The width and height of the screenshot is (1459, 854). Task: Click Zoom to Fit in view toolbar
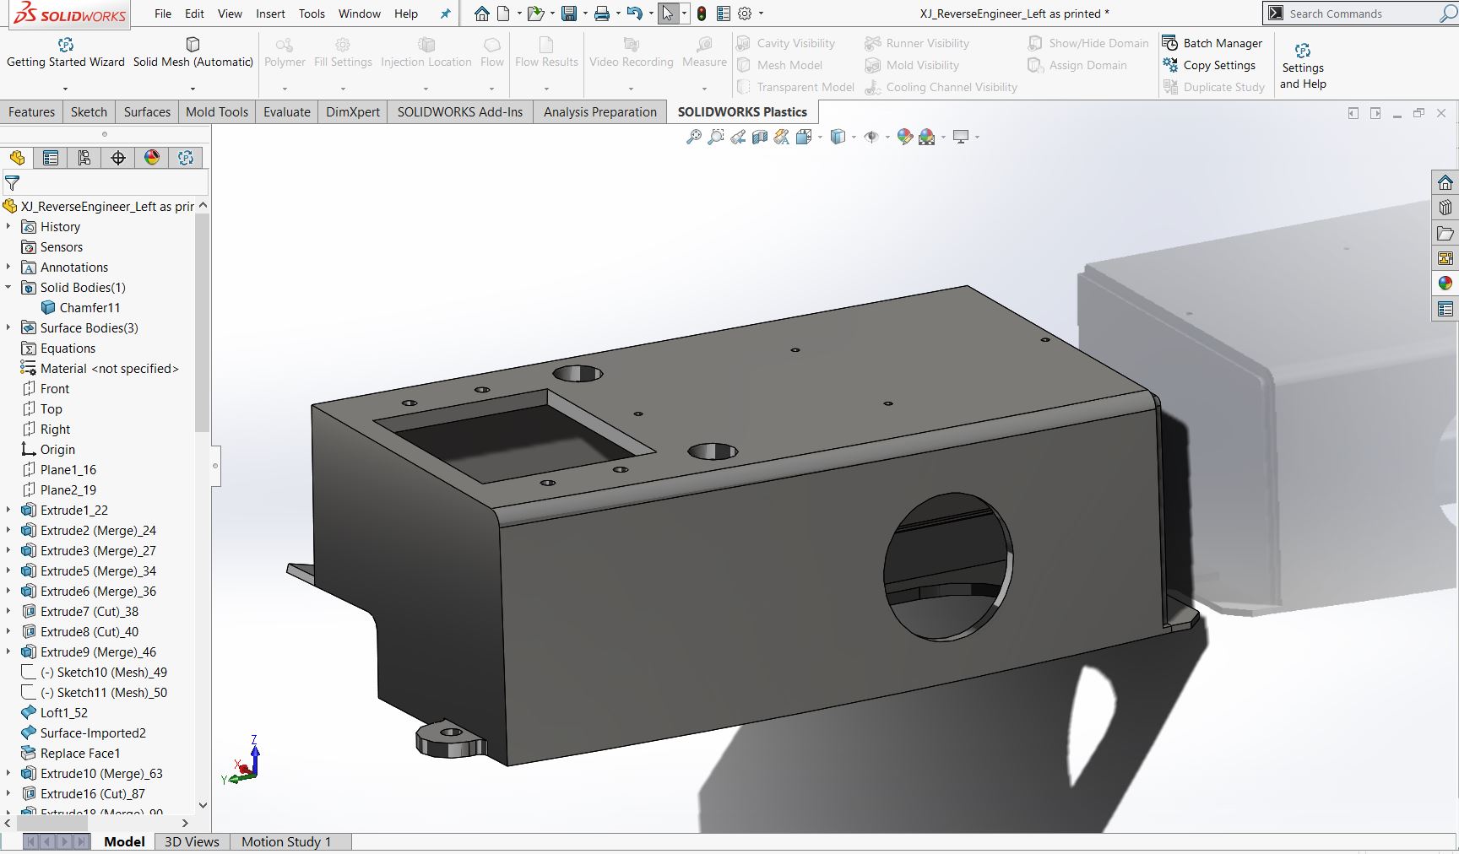(x=694, y=137)
